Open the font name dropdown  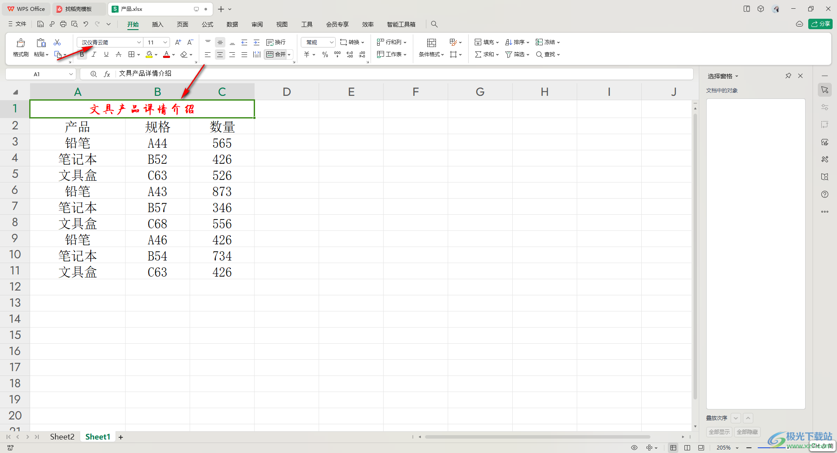click(x=139, y=42)
